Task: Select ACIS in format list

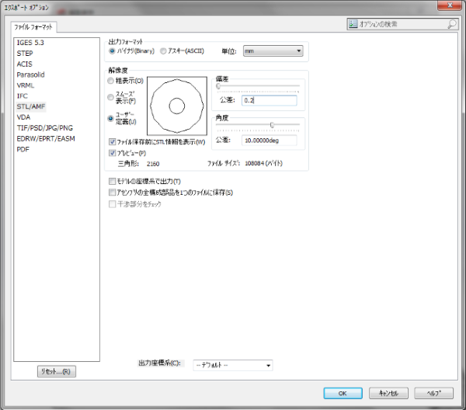Action: (24, 64)
